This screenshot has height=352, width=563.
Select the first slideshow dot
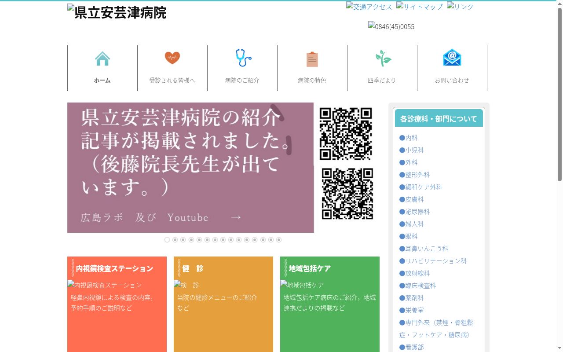(167, 240)
